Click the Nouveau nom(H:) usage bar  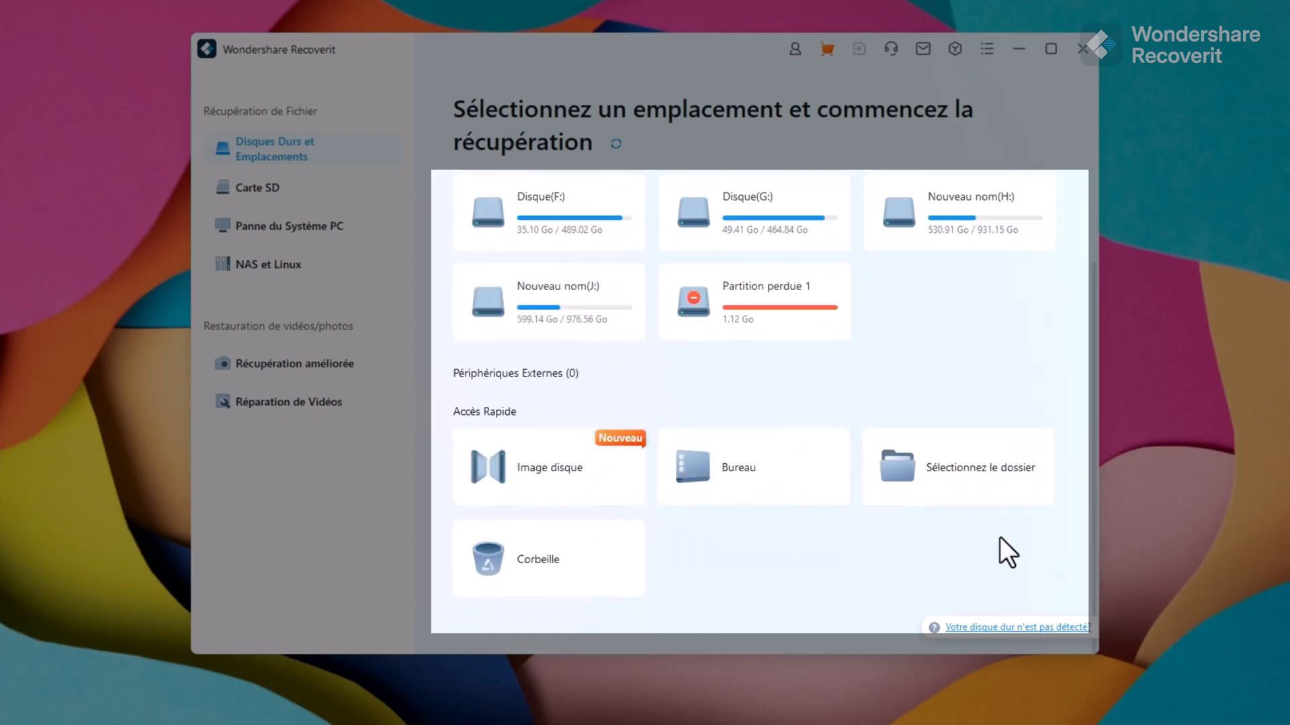tap(985, 217)
